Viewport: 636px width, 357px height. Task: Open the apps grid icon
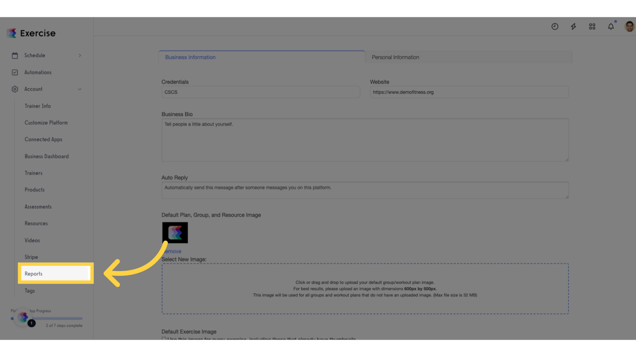pyautogui.click(x=592, y=26)
